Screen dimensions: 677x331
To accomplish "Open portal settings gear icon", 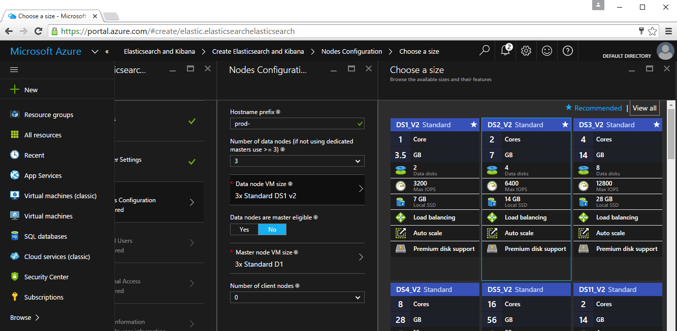I will (x=526, y=51).
